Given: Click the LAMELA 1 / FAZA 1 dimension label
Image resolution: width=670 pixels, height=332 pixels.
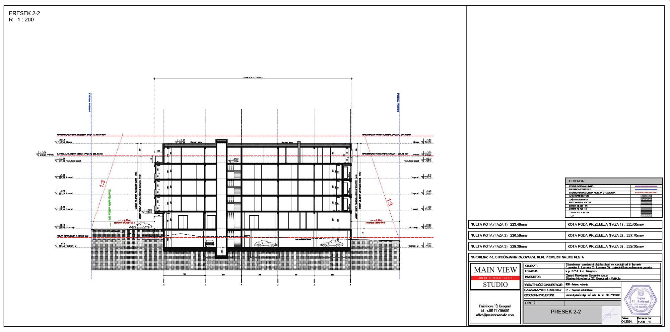Looking at the screenshot, I should point(253,78).
